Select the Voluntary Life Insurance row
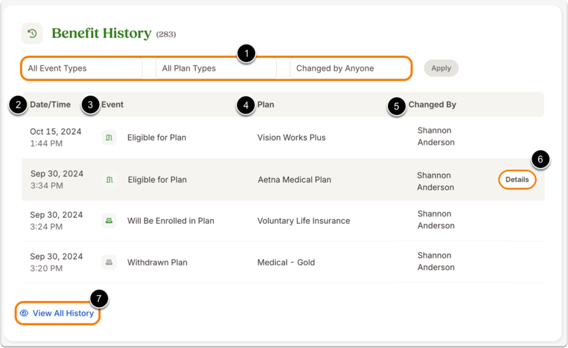Screen dimensions: 568x348 point(283,220)
